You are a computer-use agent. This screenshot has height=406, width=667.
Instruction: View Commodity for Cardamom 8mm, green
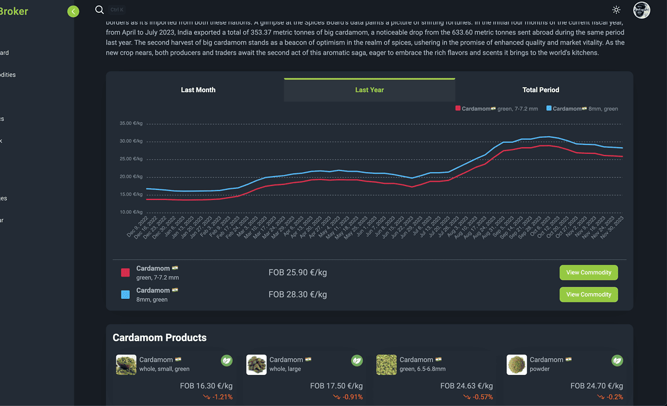[589, 294]
